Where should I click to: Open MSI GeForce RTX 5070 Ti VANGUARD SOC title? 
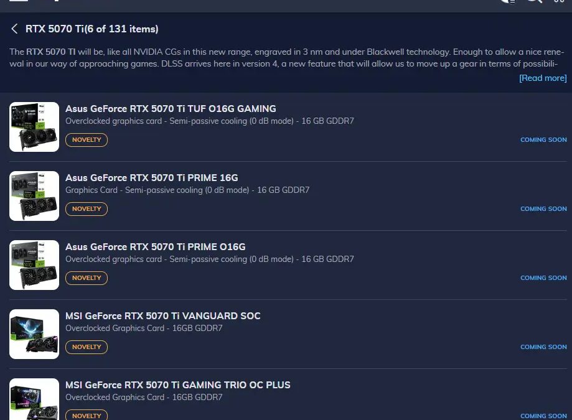click(162, 315)
